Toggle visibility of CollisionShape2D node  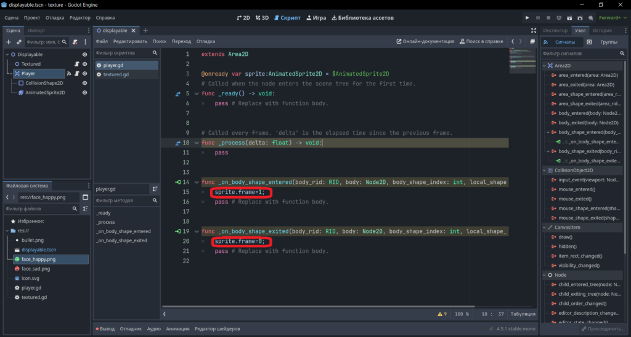pos(84,83)
